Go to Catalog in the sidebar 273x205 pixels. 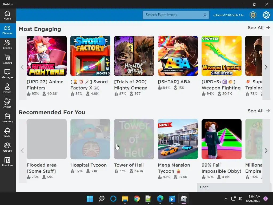(7, 60)
